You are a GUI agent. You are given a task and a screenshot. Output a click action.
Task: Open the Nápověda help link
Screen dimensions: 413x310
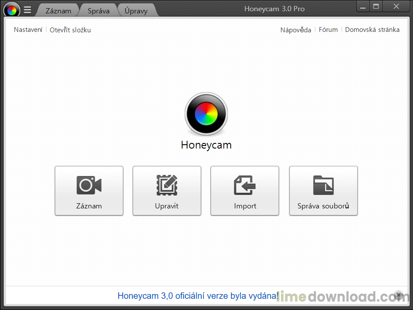click(296, 30)
